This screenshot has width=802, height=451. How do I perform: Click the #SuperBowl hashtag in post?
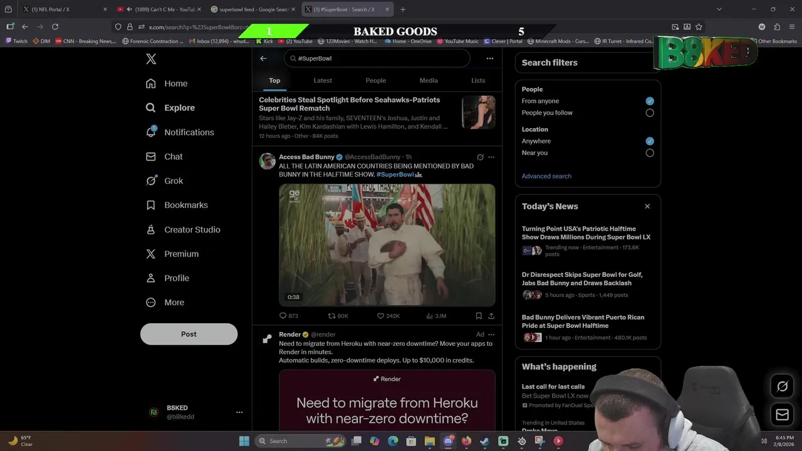tap(395, 175)
